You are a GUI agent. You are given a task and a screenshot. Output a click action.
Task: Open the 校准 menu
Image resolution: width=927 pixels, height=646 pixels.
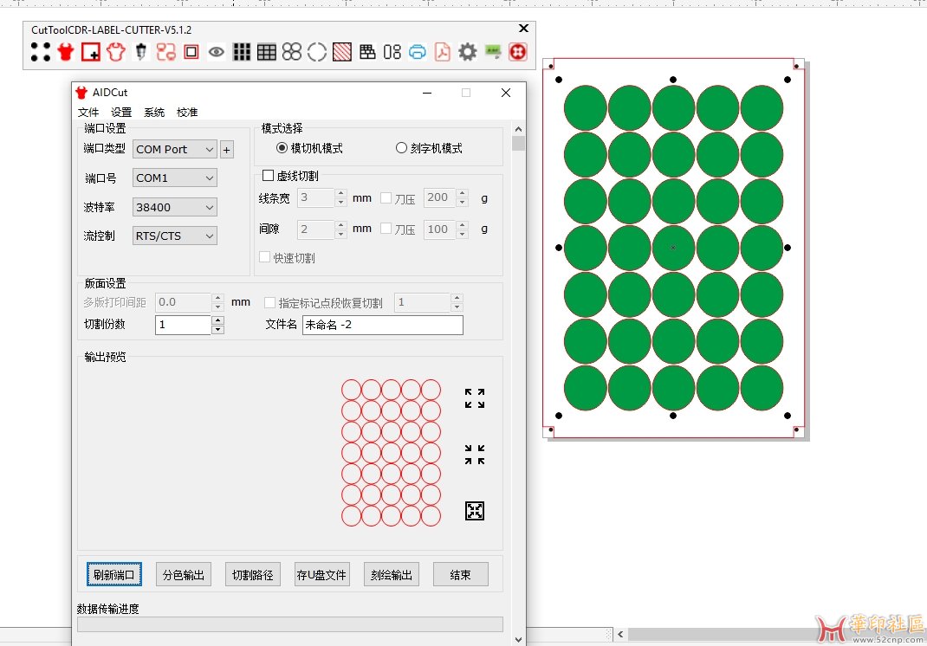pos(187,113)
